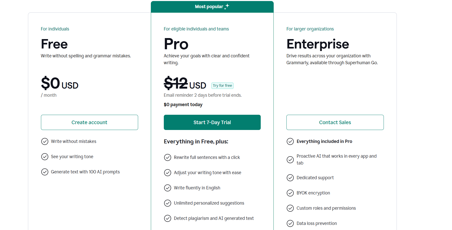Click the checkmark beside Write without mistakes

click(45, 141)
